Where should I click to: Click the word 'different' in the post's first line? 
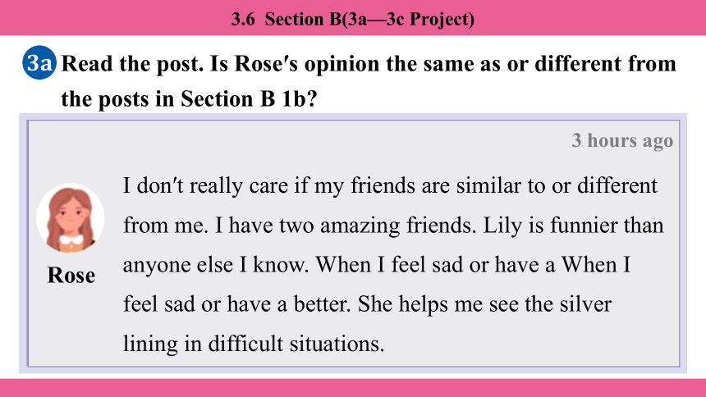point(617,186)
